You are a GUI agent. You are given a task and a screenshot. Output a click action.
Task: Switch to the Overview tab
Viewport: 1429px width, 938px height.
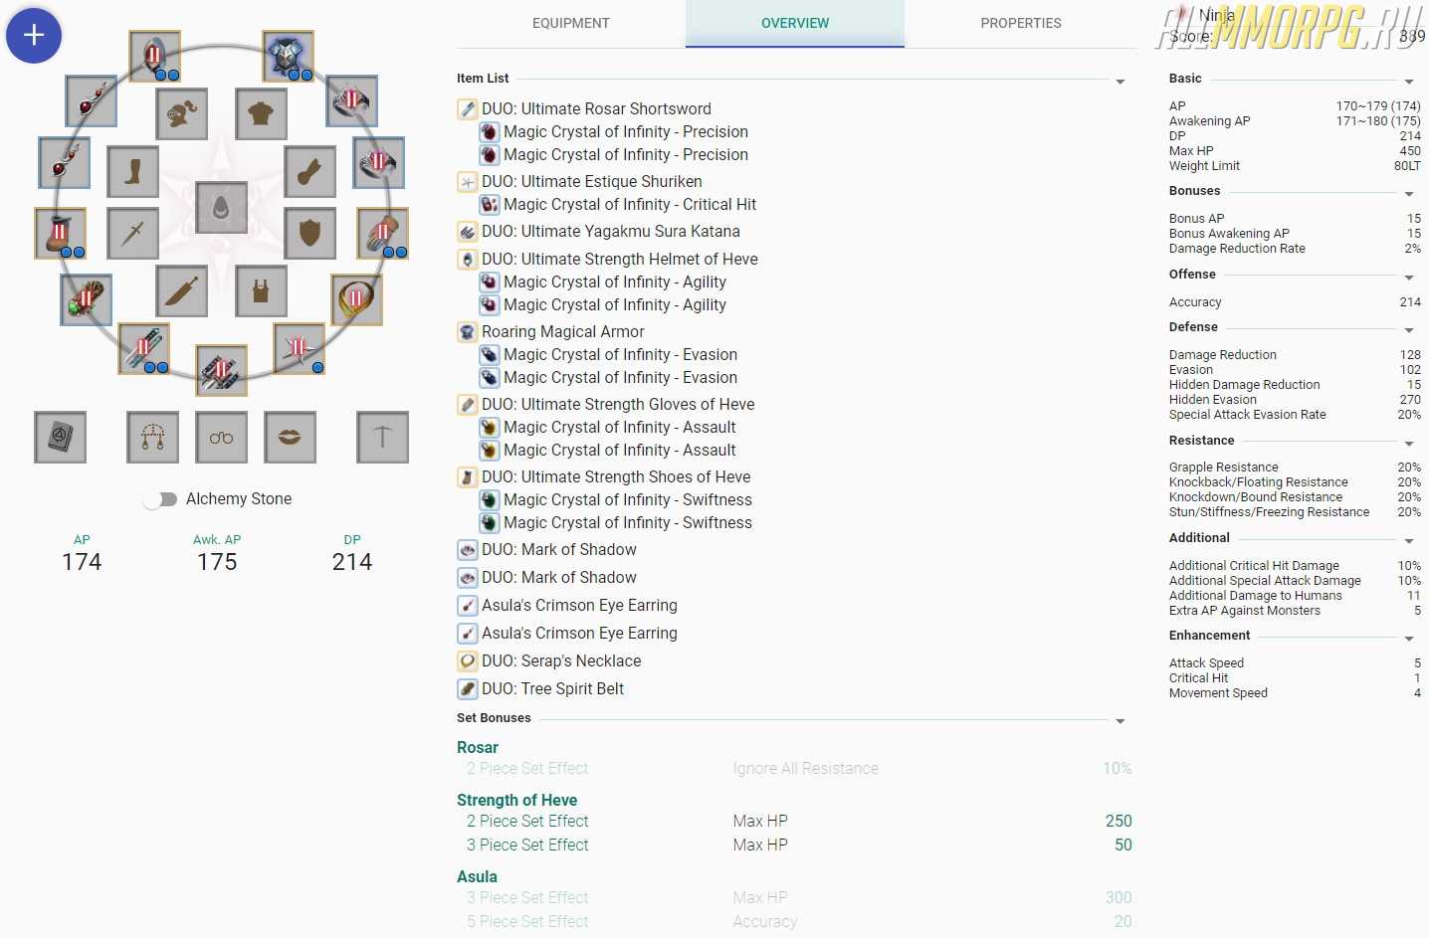795,23
